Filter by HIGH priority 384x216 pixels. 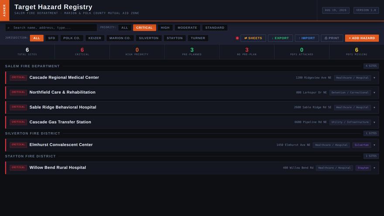pos(165,27)
